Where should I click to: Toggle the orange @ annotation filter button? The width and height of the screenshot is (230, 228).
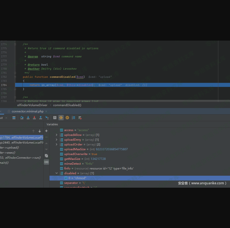click(67, 118)
